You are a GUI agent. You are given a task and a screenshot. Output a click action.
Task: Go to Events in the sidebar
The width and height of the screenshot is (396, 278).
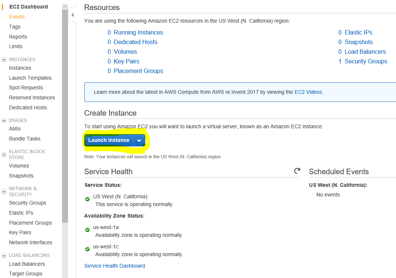click(17, 17)
